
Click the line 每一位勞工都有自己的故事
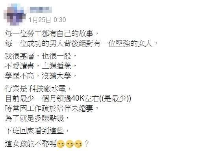click(x=49, y=34)
